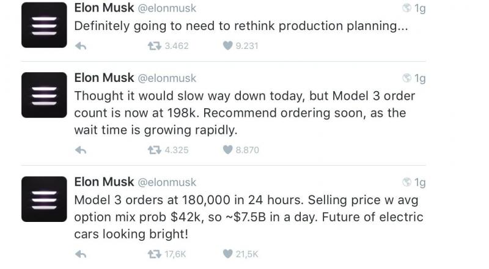489x269 pixels.
Task: Open avatar on the production planning tweet
Action: 43,25
